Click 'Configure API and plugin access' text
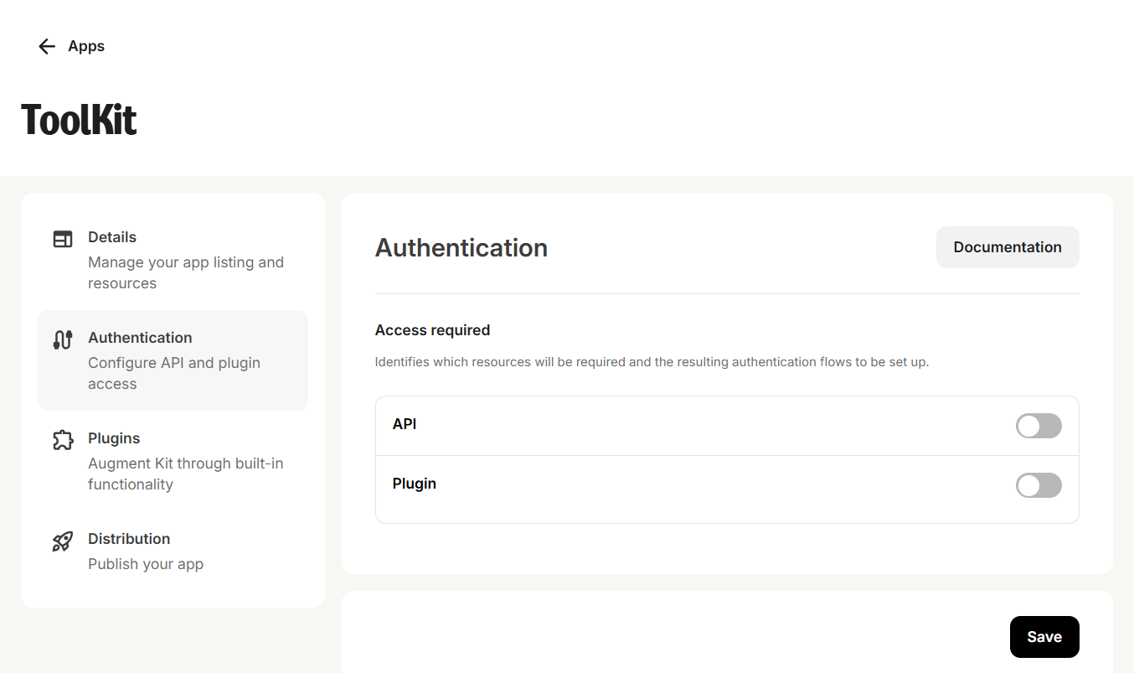Screen dimensions: 1134x673 [x=174, y=373]
